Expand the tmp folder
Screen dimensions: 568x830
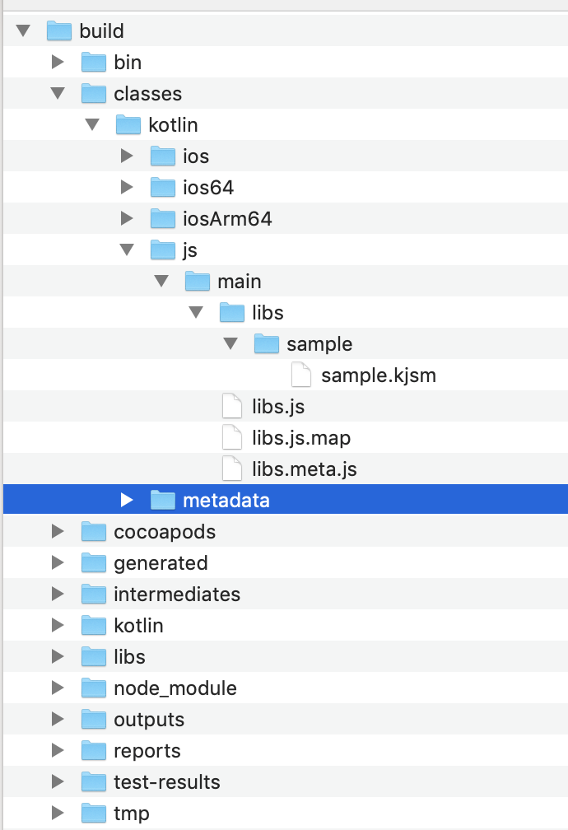point(57,813)
